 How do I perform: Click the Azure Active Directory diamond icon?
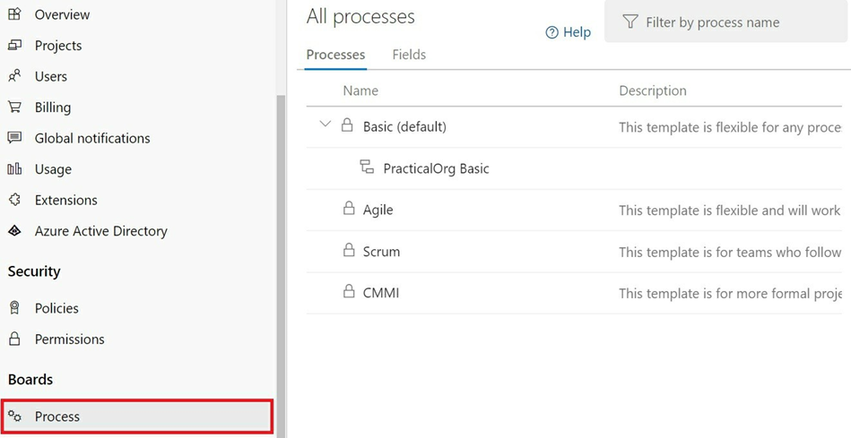[x=14, y=231]
